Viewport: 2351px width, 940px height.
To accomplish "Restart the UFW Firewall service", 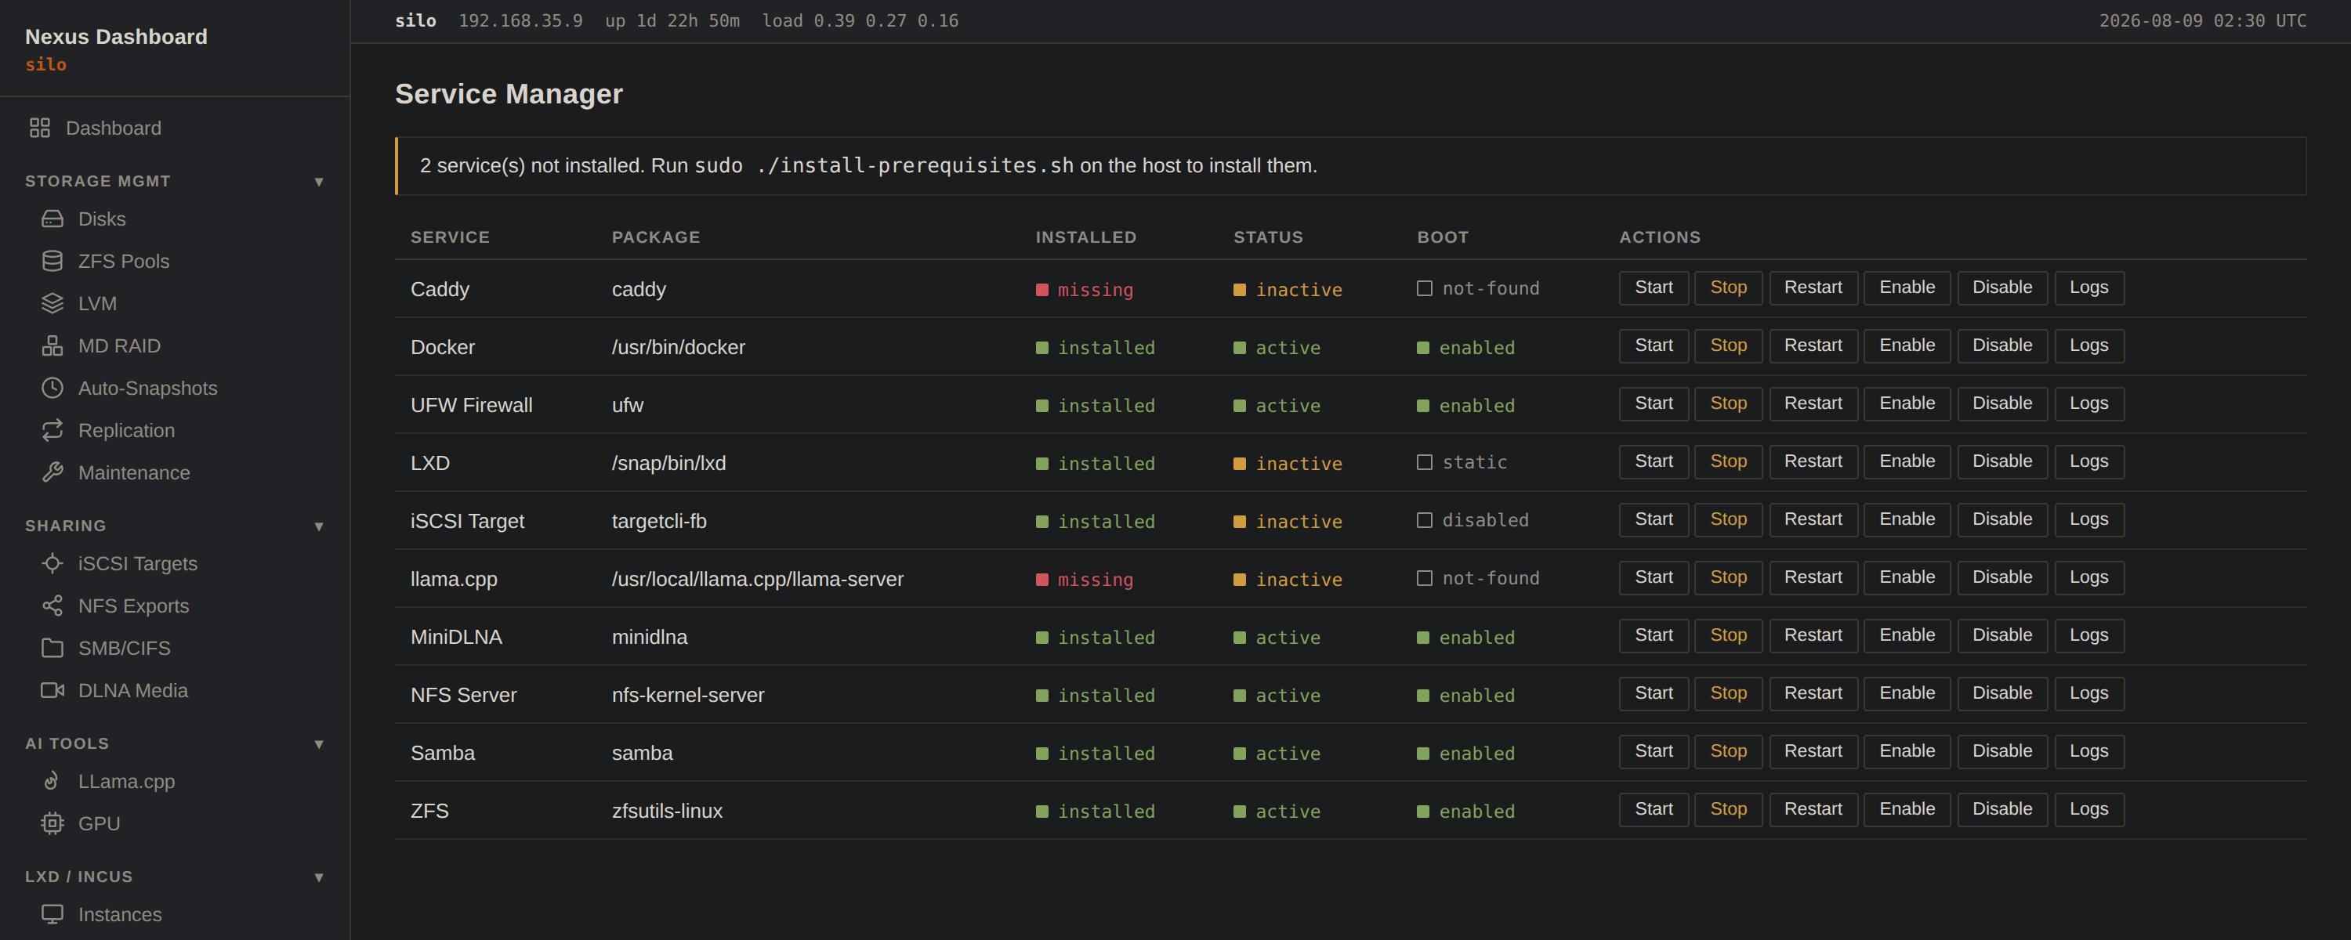I will [x=1813, y=403].
